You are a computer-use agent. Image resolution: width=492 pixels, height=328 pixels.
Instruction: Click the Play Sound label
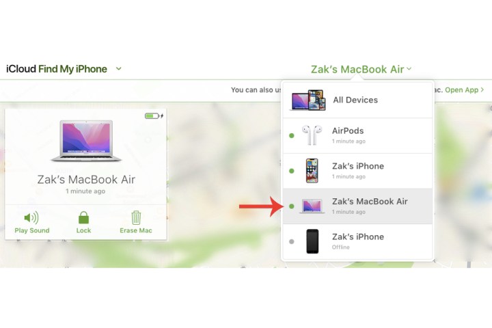tap(32, 230)
